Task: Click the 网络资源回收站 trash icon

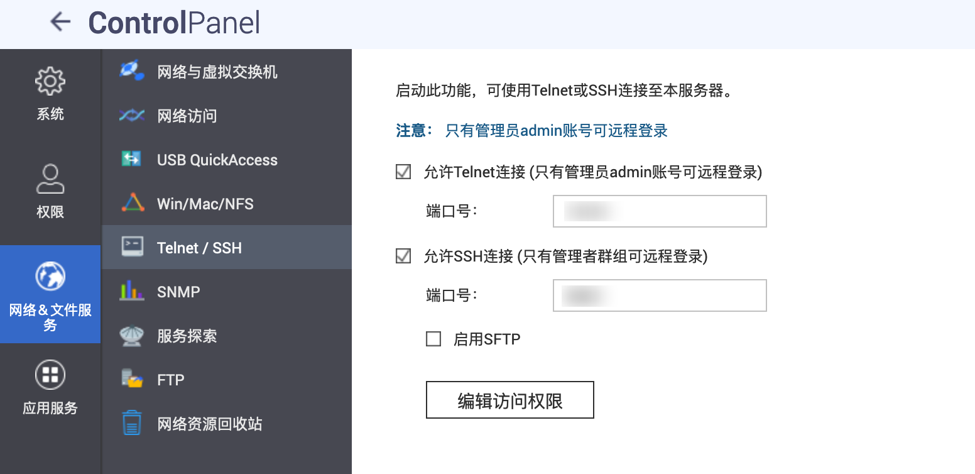Action: point(132,423)
